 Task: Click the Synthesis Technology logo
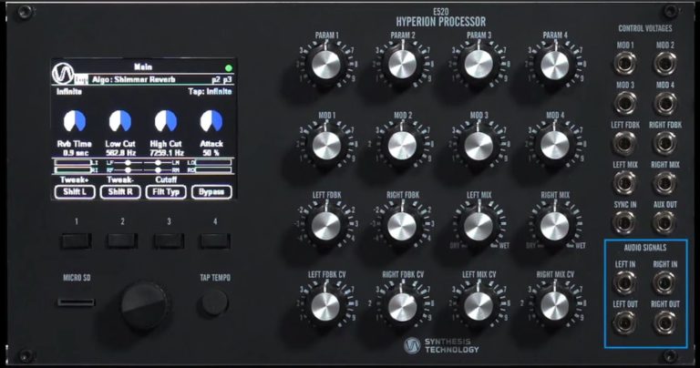[x=441, y=345]
